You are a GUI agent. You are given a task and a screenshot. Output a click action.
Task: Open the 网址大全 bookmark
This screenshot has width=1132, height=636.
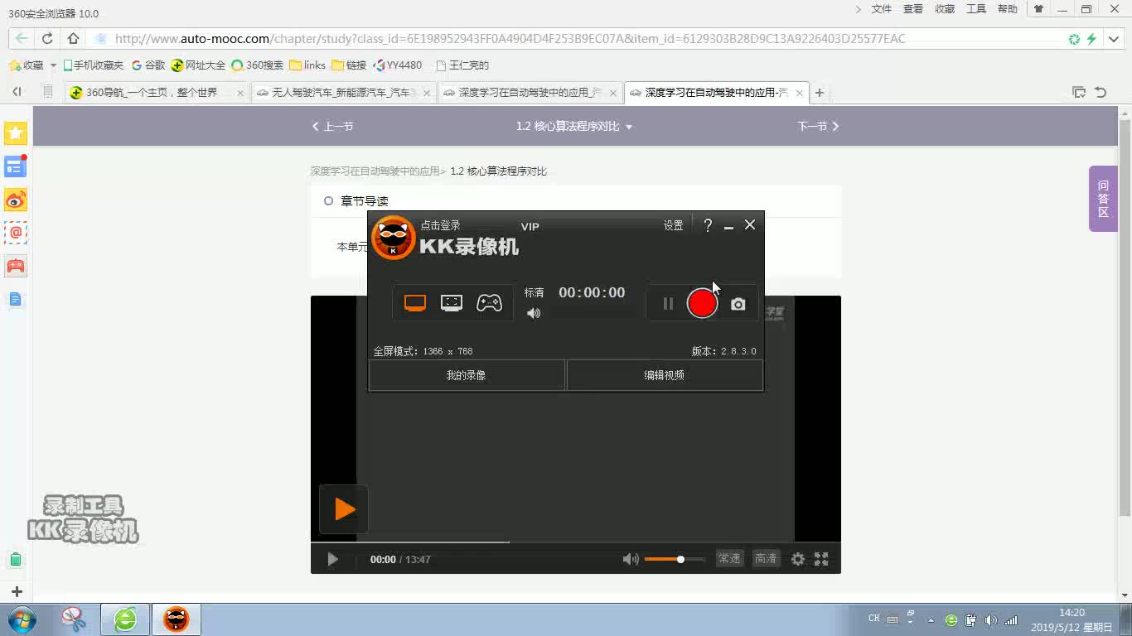click(x=198, y=65)
